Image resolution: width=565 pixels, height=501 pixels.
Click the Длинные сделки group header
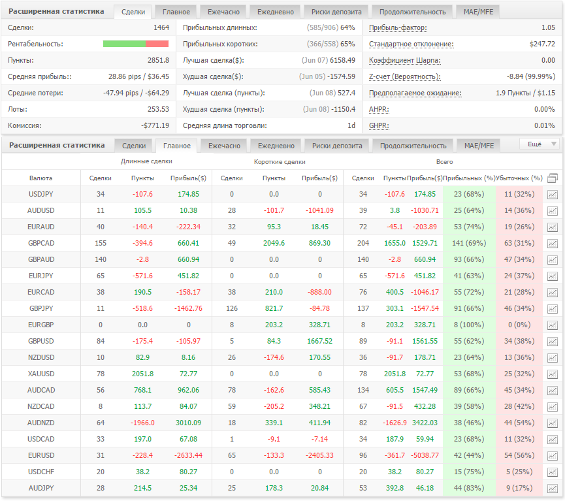(x=146, y=161)
